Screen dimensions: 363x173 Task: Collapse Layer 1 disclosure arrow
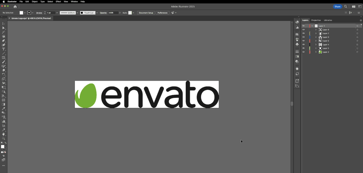click(x=312, y=26)
